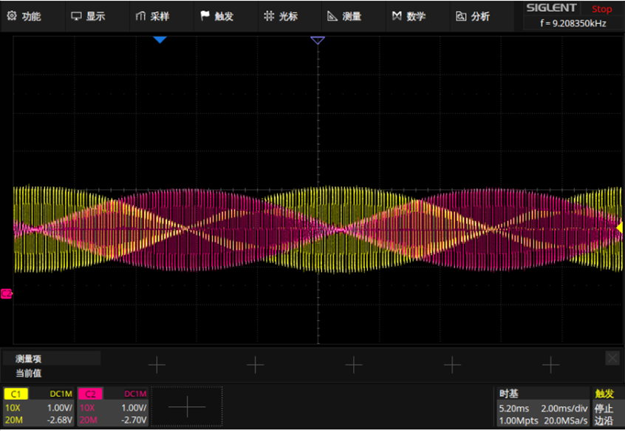Click the C2 ground level marker
The image size is (625, 431).
(x=7, y=293)
